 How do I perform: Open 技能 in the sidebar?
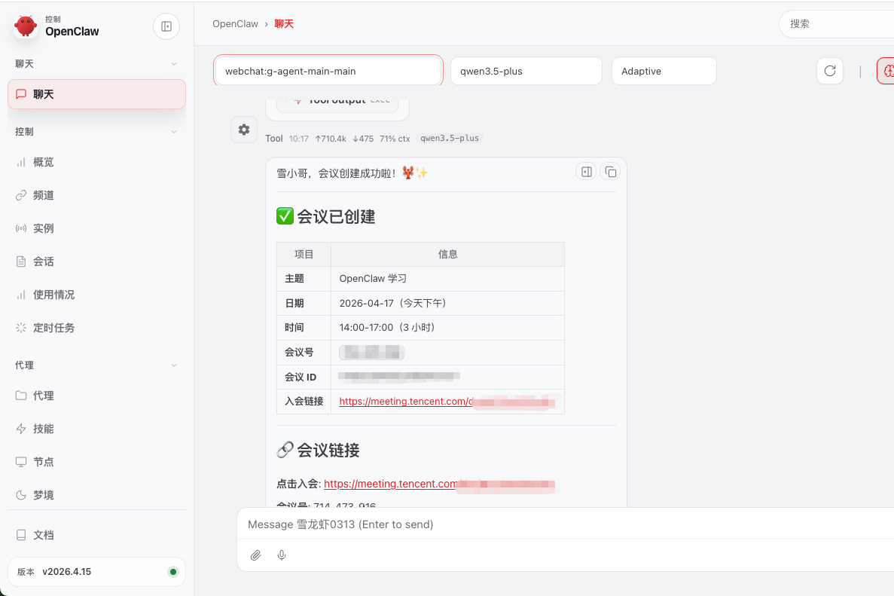tap(44, 429)
